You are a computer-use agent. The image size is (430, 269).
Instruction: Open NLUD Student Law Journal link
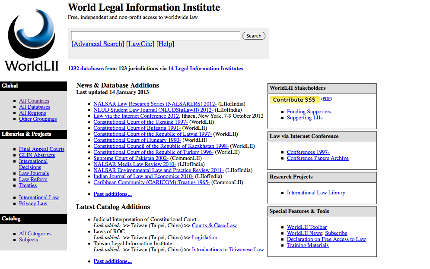[x=153, y=110]
